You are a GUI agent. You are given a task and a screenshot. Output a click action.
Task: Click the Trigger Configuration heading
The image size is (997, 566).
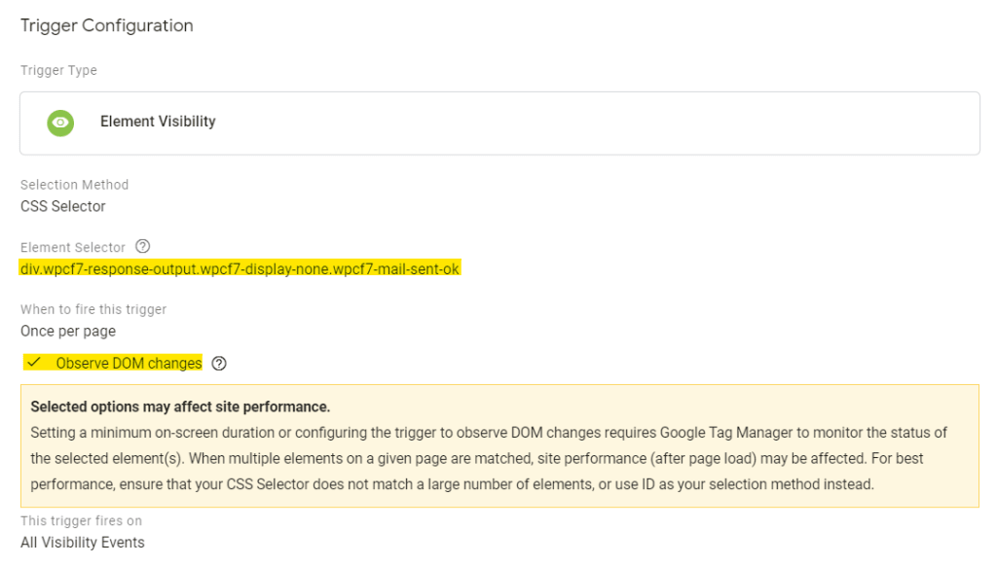tap(107, 25)
